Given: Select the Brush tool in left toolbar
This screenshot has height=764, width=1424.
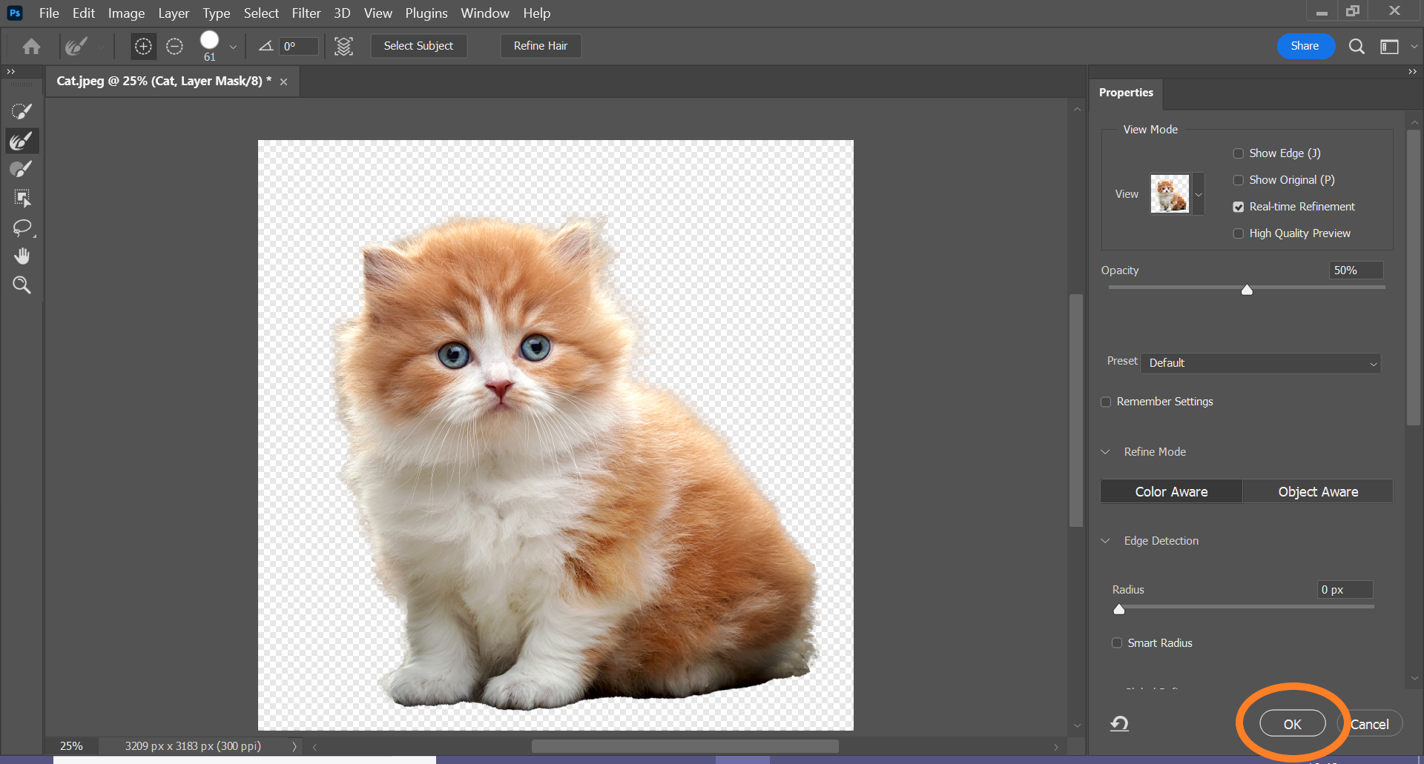Looking at the screenshot, I should [22, 169].
